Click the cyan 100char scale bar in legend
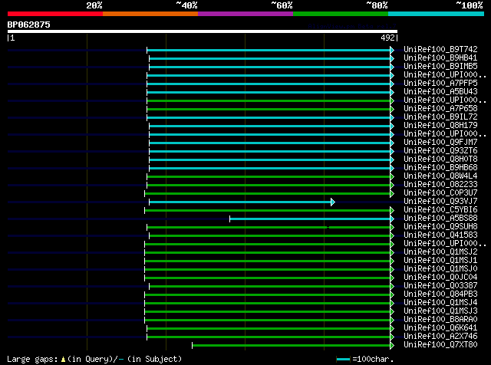Image resolution: width=491 pixels, height=365 pixels. tap(343, 360)
